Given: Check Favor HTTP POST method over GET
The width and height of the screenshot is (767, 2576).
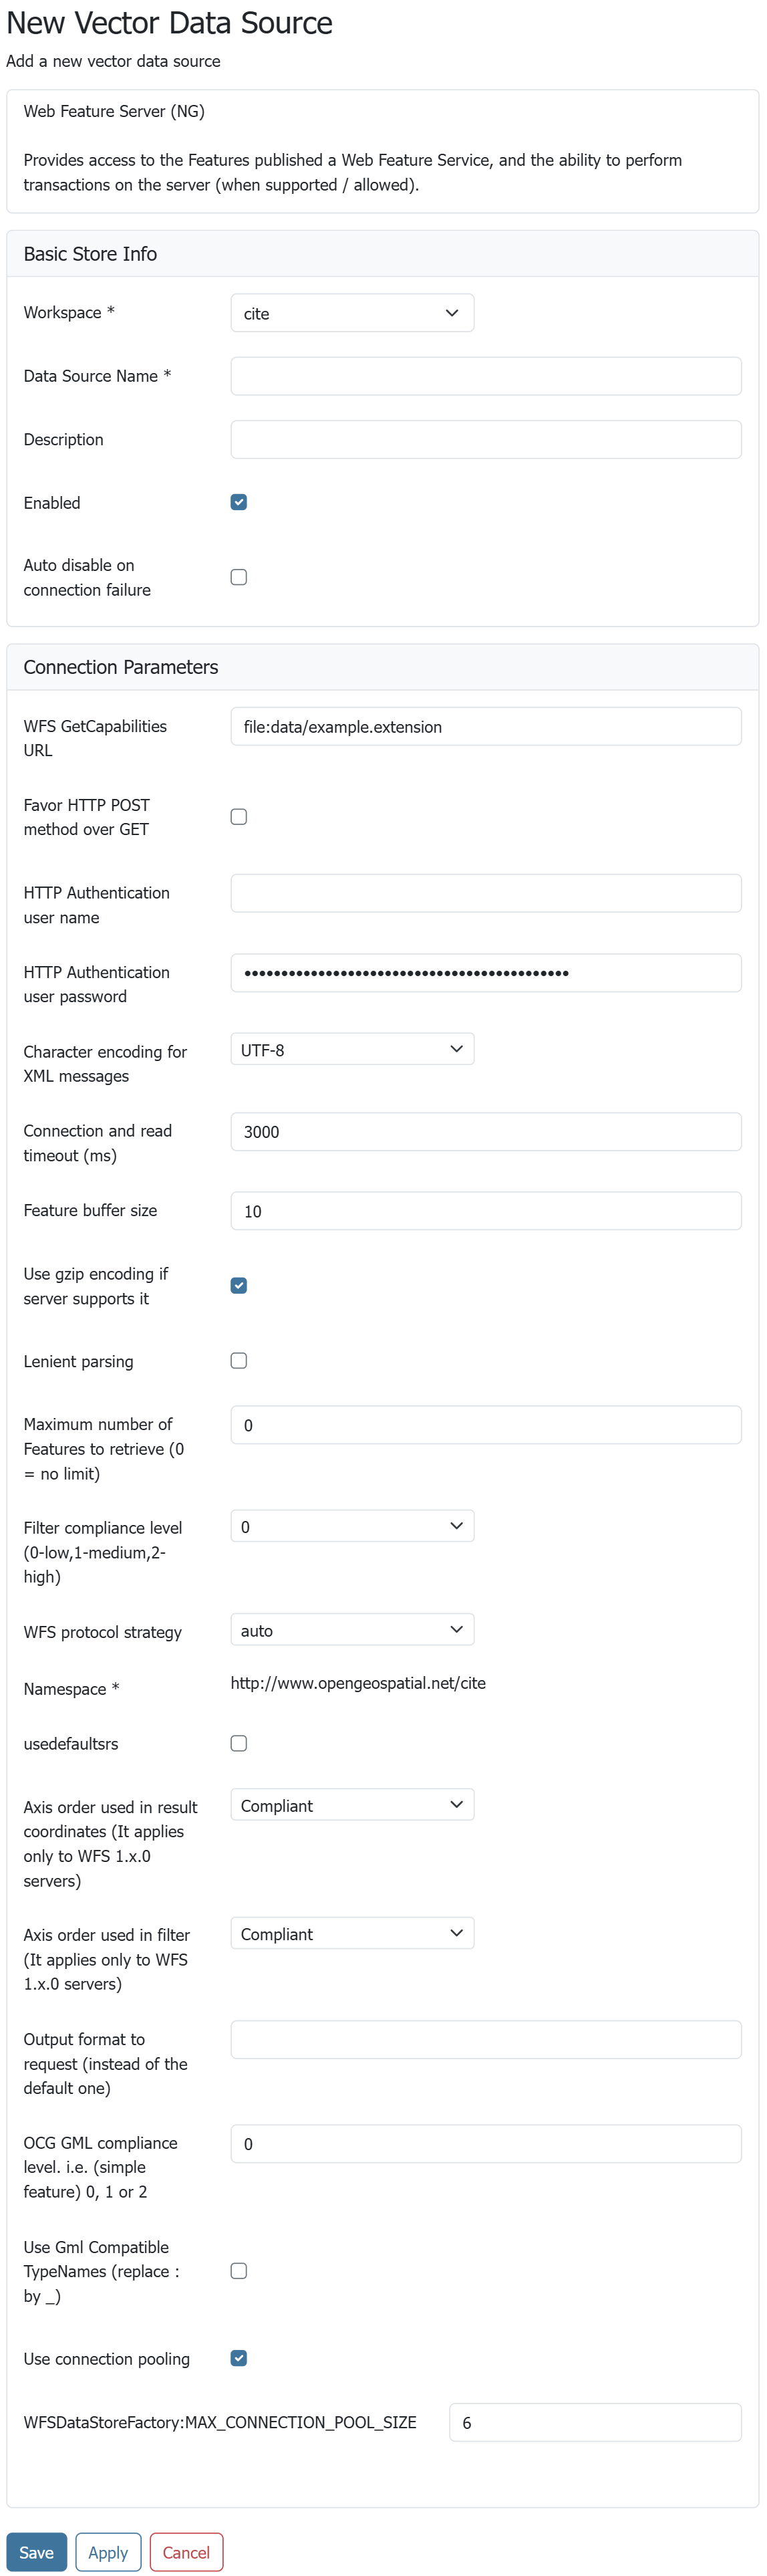Looking at the screenshot, I should [x=239, y=817].
